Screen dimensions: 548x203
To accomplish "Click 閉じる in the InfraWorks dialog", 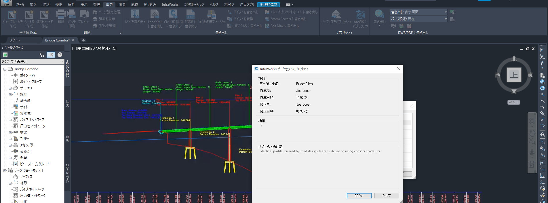I will point(359,196).
